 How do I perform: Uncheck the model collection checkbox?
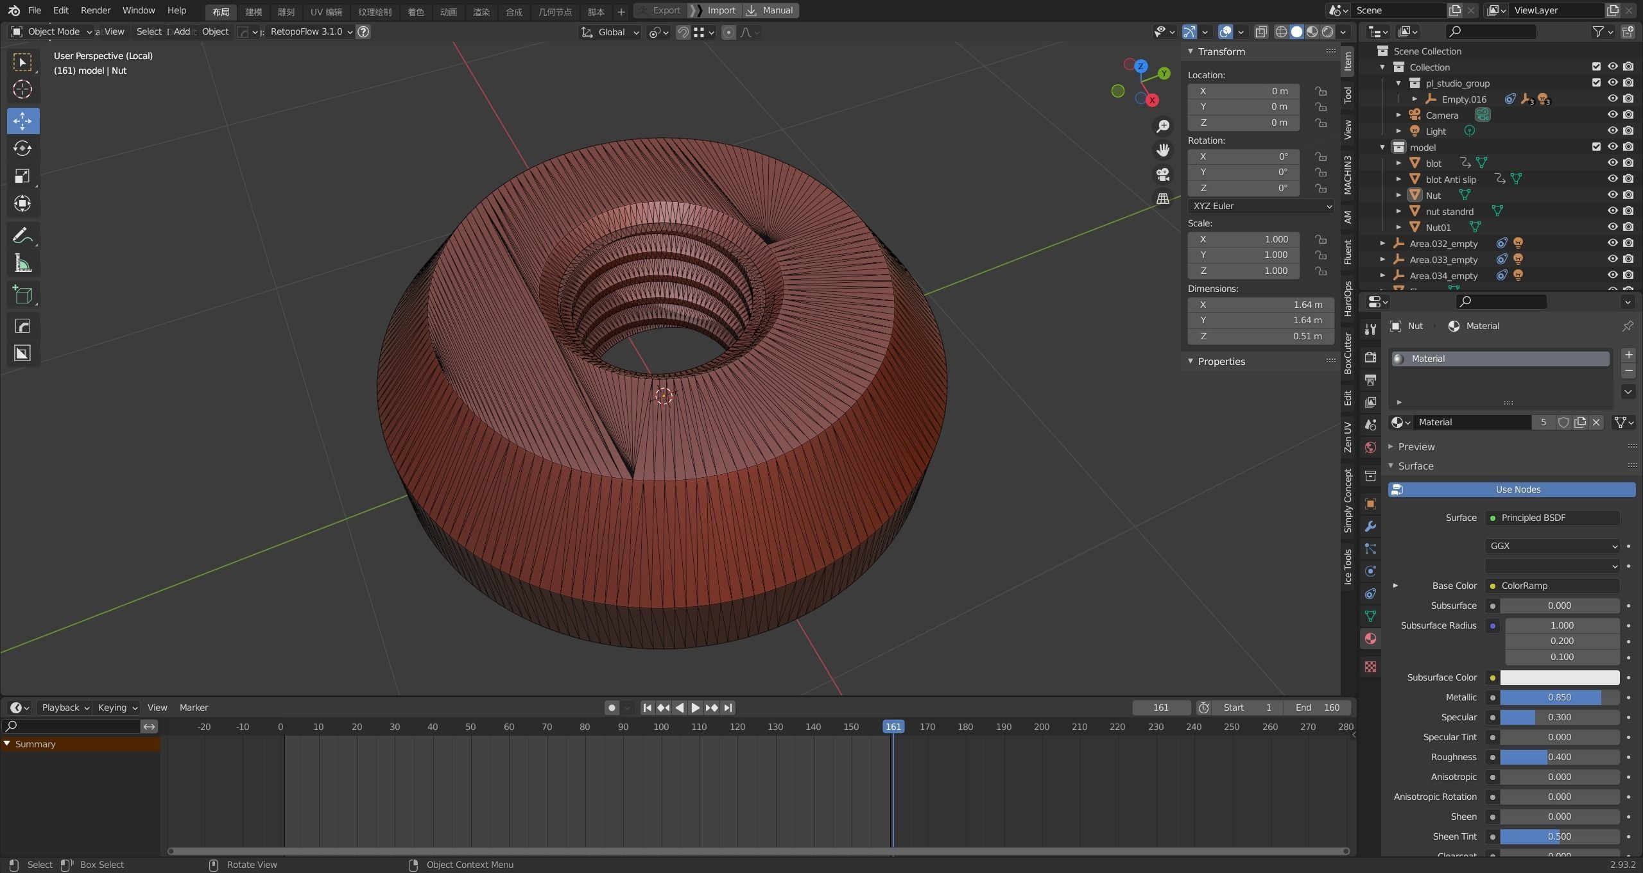coord(1596,147)
